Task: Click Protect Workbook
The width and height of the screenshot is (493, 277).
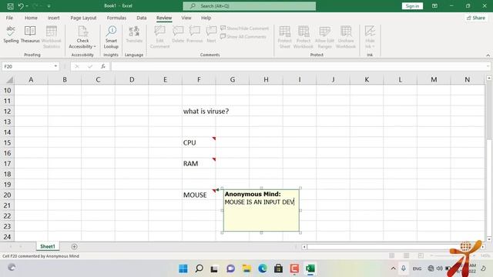Action: tap(303, 37)
